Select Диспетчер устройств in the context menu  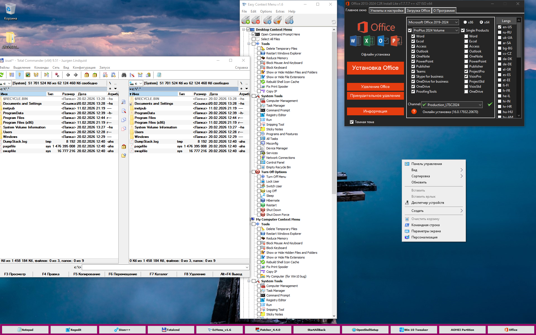427,203
